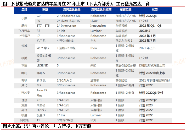
Task: Click the status '以租赁形式限量上市'
Action: (x=152, y=65)
